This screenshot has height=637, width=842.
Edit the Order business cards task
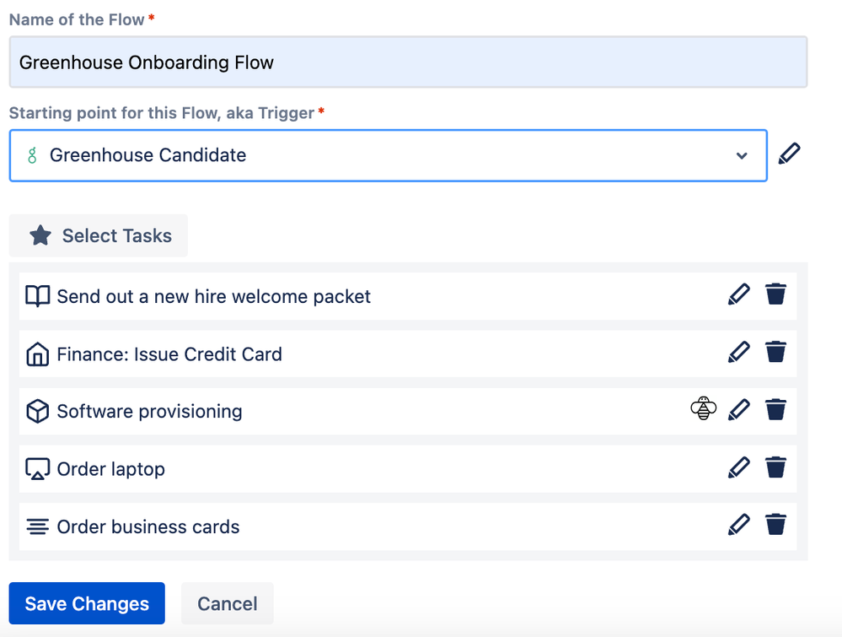(738, 525)
